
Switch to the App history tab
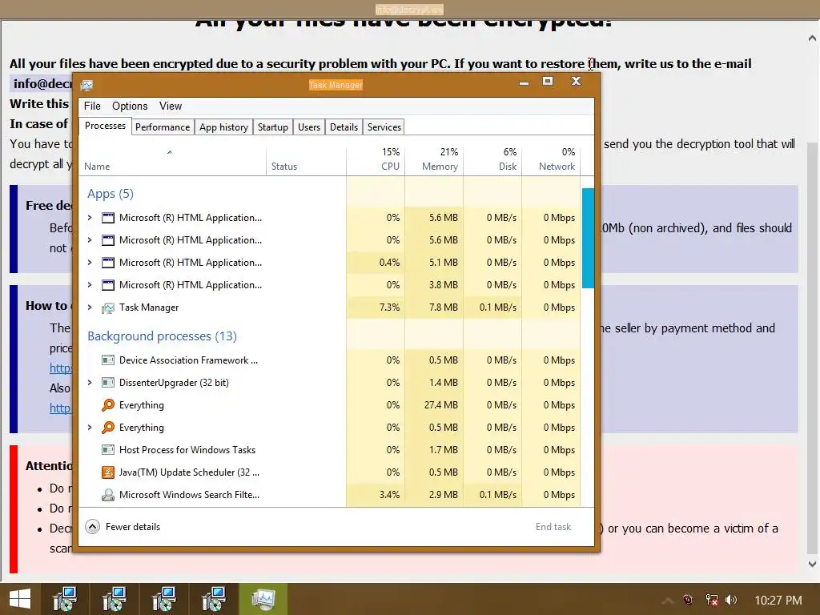(x=224, y=127)
